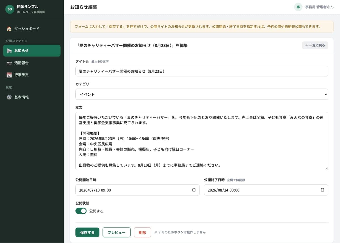The width and height of the screenshot is (340, 243).
Task: Click the 「夏のチャリティーバザー…」を編集 card heading
Action: (x=132, y=45)
